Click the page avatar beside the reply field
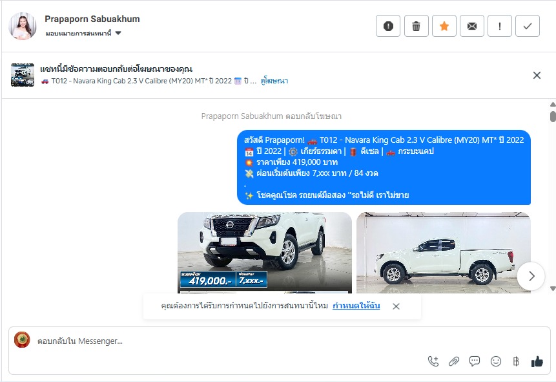The image size is (556, 382). click(x=22, y=340)
